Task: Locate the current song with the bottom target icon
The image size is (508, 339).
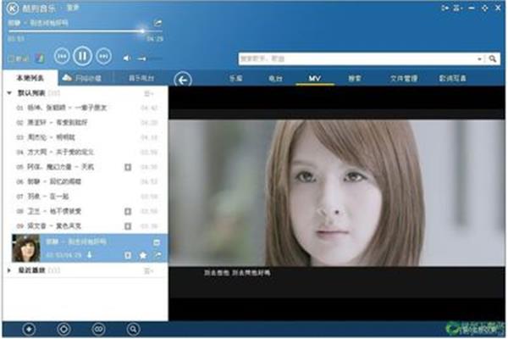Action: 63,330
